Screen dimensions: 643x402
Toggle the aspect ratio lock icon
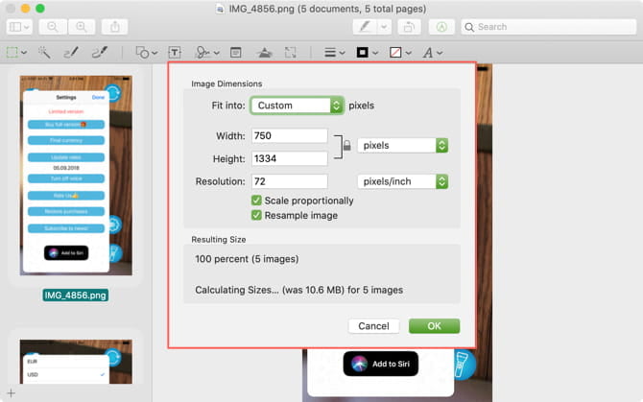tap(346, 146)
